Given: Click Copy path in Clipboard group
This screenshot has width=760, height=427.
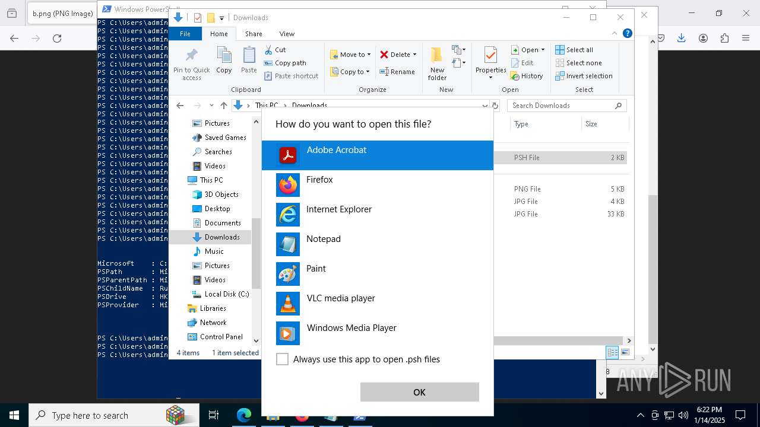Looking at the screenshot, I should pyautogui.click(x=285, y=63).
